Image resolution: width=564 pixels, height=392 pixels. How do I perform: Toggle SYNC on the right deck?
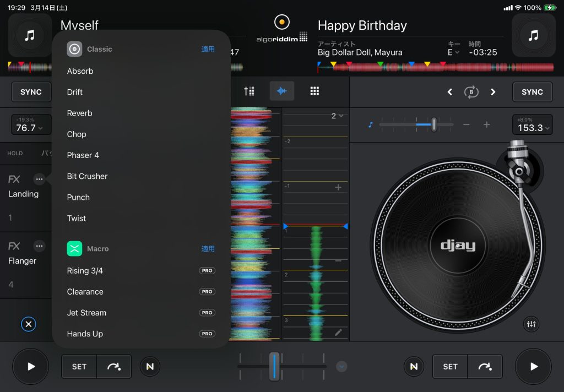click(532, 92)
